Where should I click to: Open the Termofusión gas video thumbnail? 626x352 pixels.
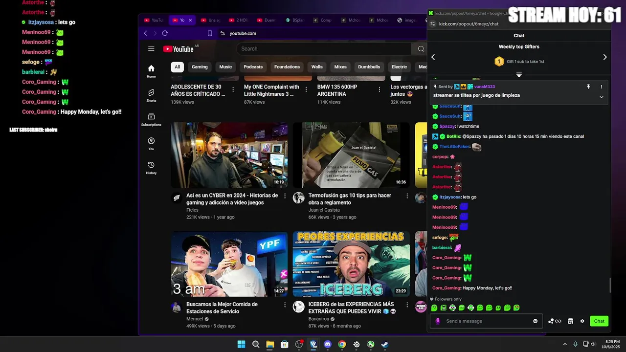tap(351, 155)
